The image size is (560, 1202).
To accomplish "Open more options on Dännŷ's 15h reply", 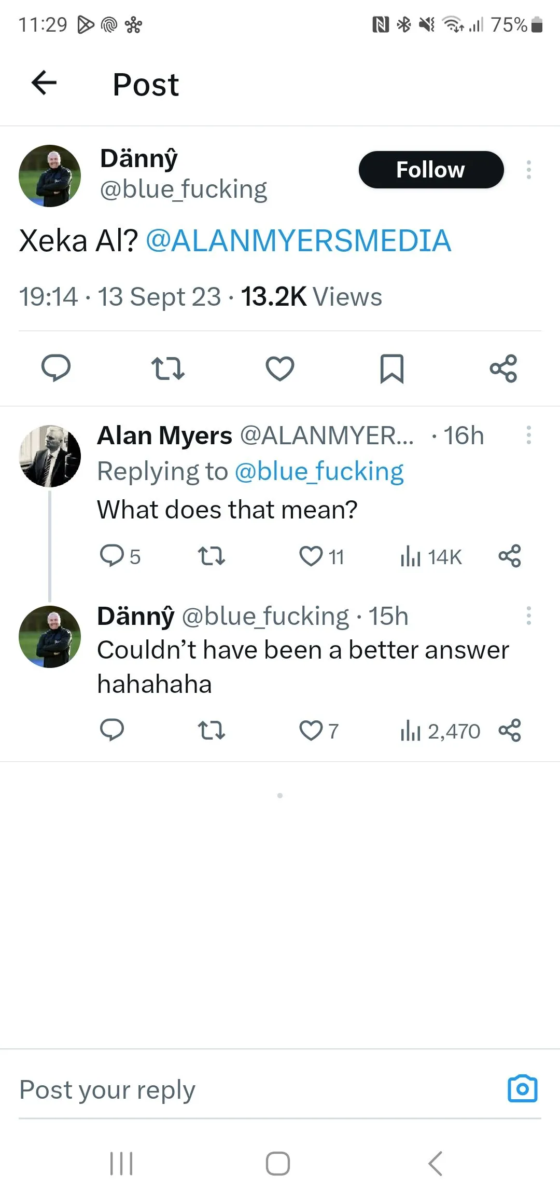I will pyautogui.click(x=528, y=616).
